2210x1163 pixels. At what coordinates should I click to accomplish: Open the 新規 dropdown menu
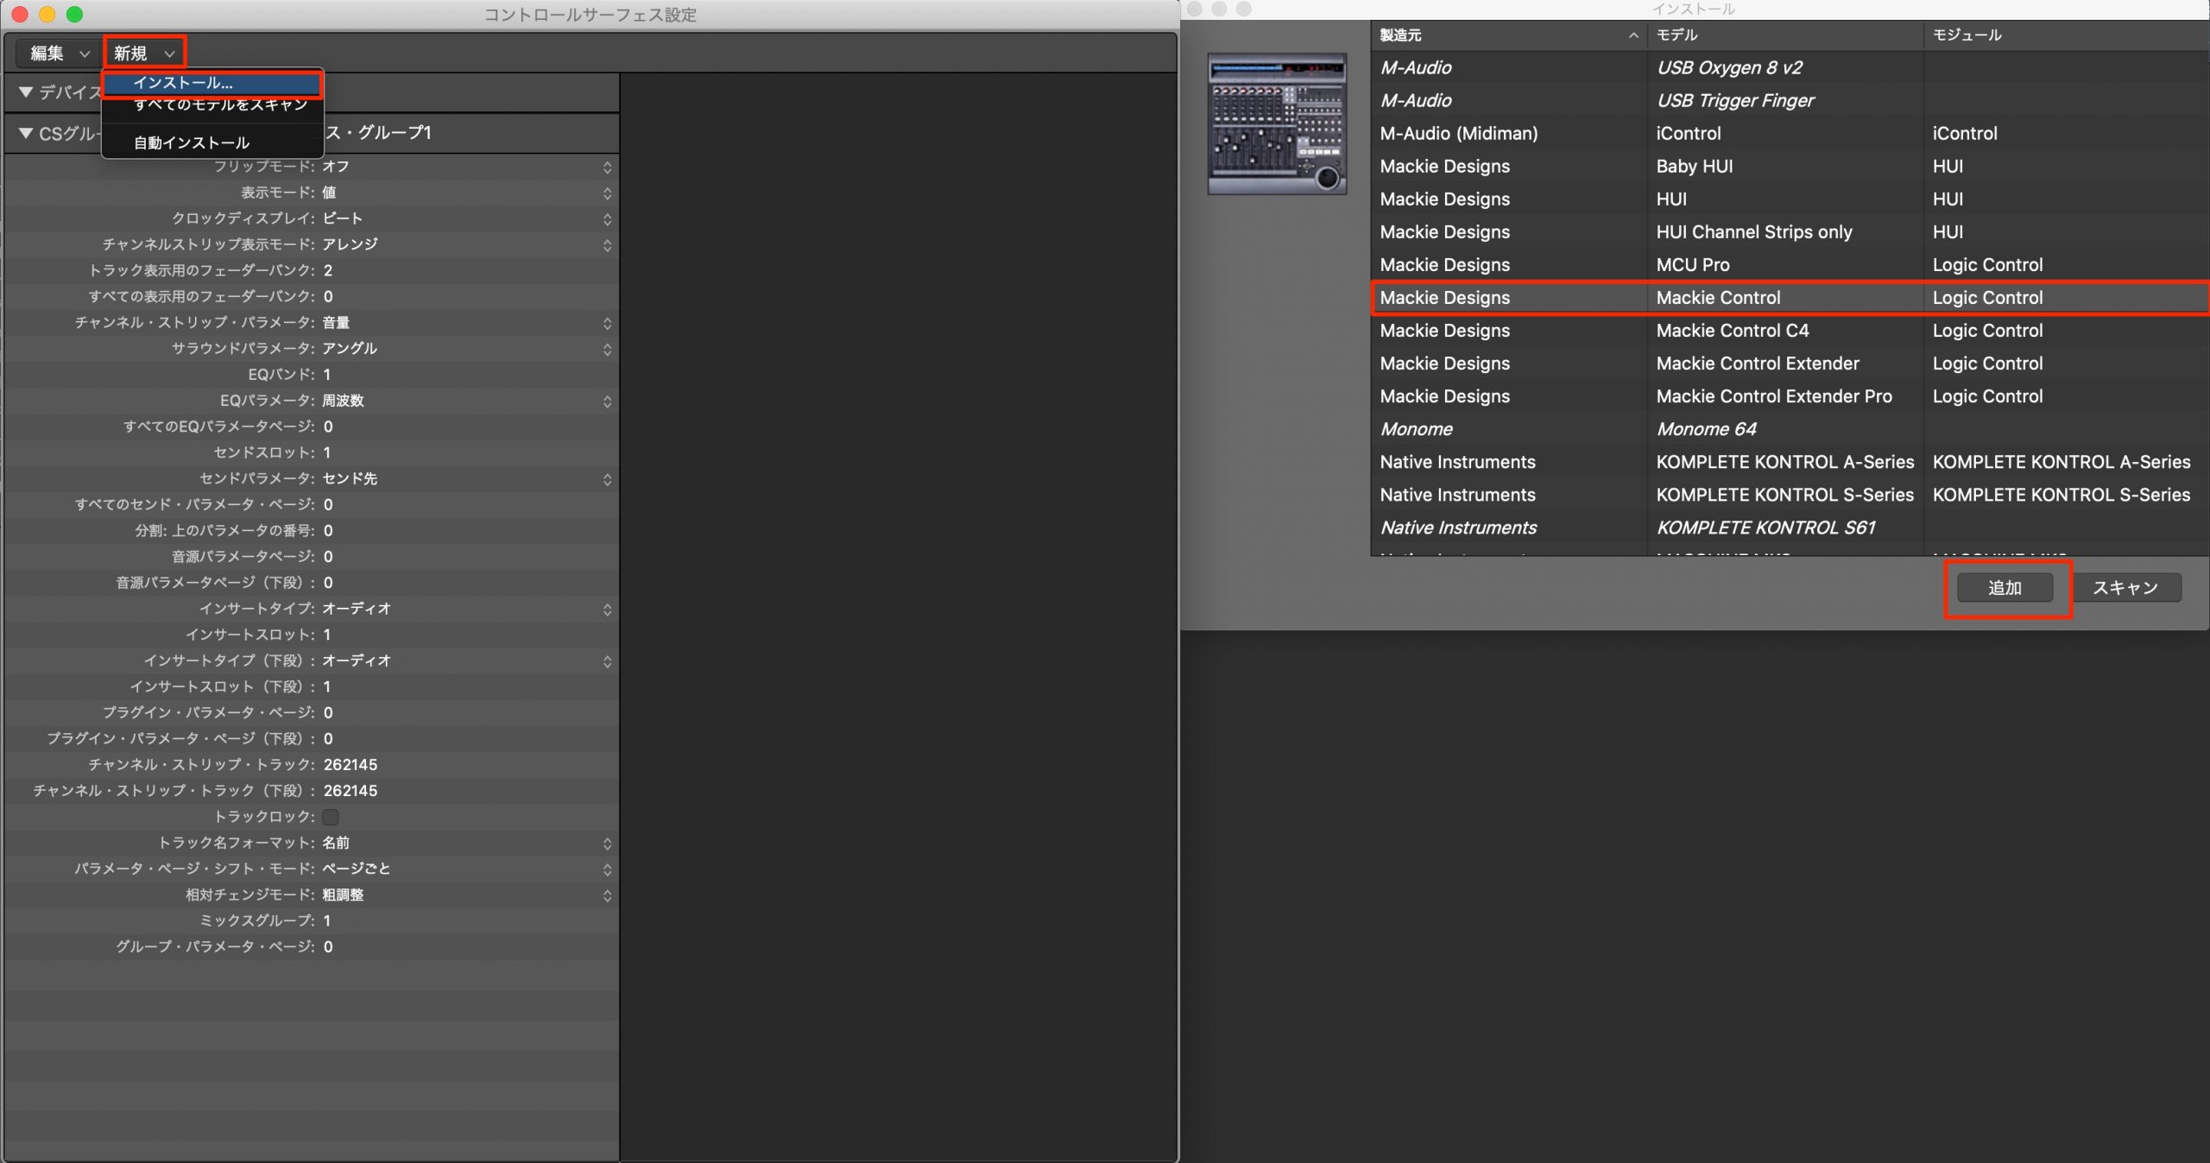[144, 53]
